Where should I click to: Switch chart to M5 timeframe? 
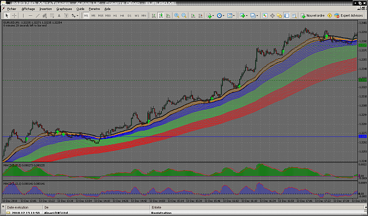point(94,16)
